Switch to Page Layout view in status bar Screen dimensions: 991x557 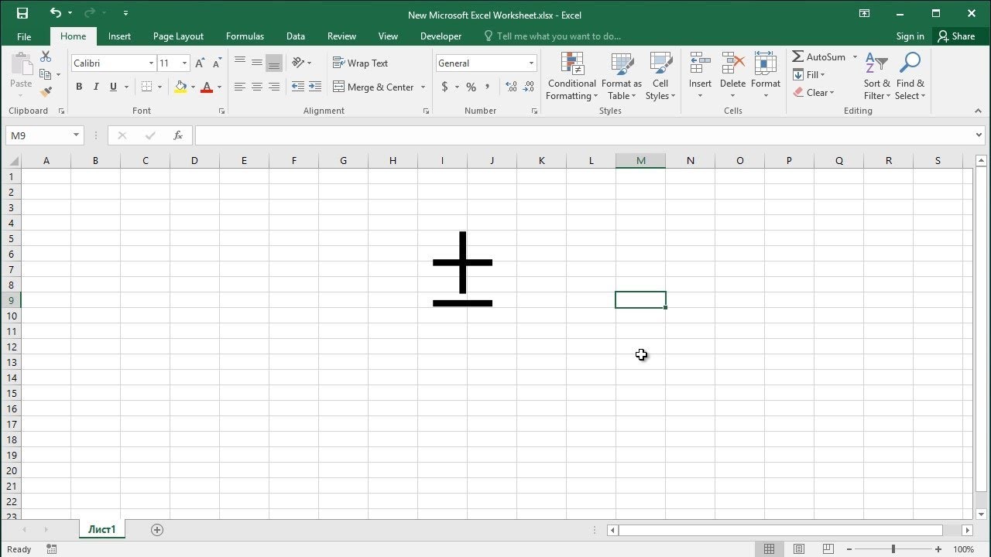(x=799, y=549)
